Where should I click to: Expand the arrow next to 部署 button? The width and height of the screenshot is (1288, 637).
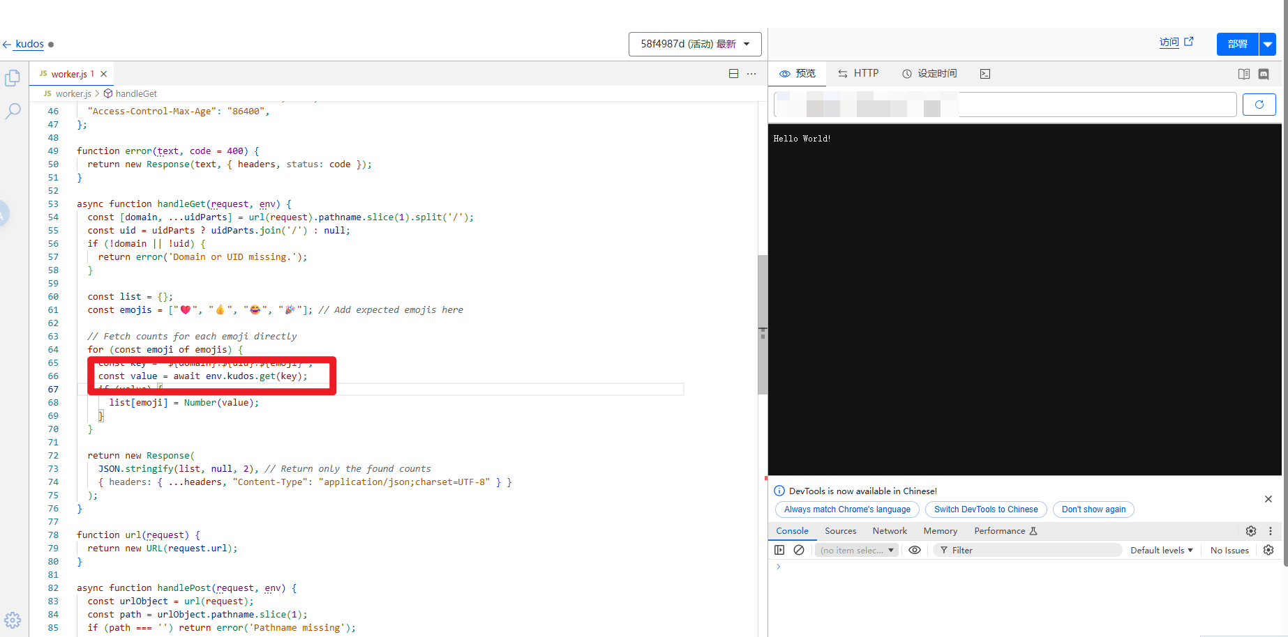click(x=1268, y=44)
